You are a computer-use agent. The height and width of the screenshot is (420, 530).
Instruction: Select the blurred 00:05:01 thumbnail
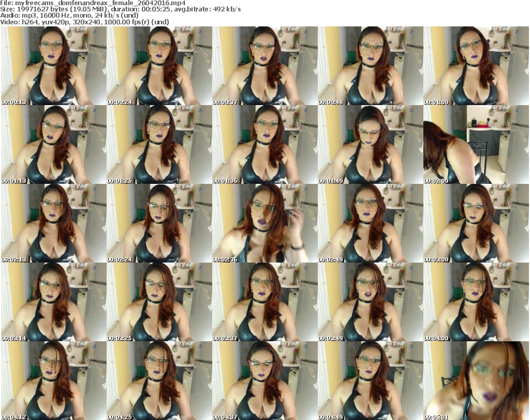476,381
